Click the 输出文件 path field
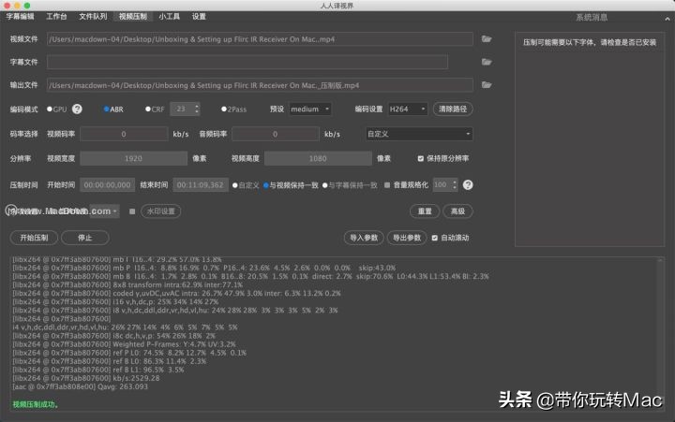 (x=260, y=85)
